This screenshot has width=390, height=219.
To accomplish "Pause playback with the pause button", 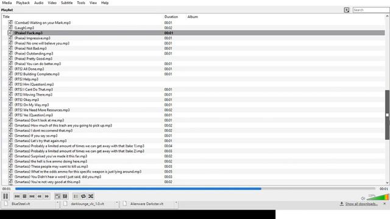I will point(5,196).
